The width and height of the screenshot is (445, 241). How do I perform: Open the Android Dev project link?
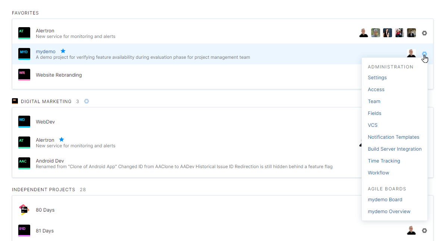pyautogui.click(x=50, y=161)
